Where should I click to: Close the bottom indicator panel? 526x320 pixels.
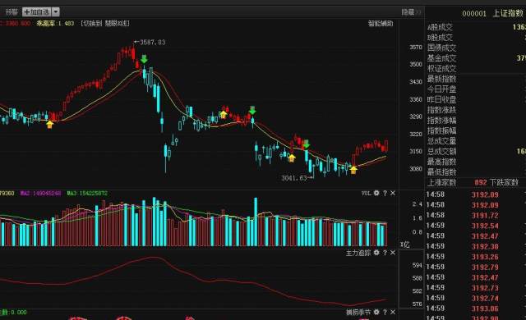pos(393,312)
